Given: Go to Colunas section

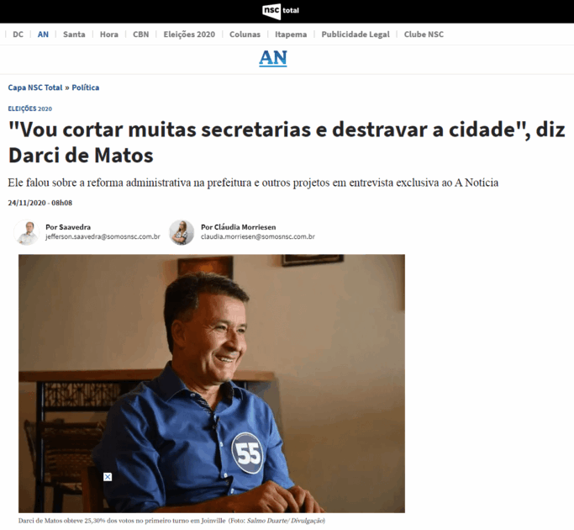Looking at the screenshot, I should 245,34.
